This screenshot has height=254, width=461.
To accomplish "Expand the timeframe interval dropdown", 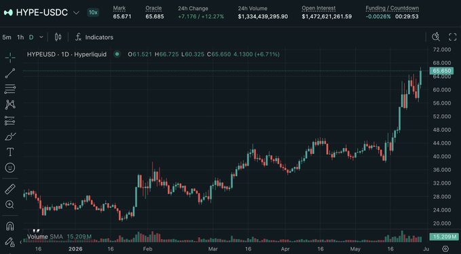I will [x=41, y=37].
